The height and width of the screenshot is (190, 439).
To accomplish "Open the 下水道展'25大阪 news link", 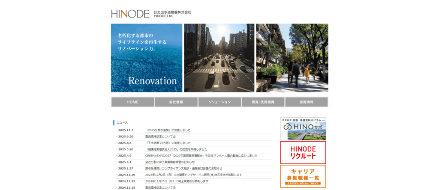I will 168,143.
